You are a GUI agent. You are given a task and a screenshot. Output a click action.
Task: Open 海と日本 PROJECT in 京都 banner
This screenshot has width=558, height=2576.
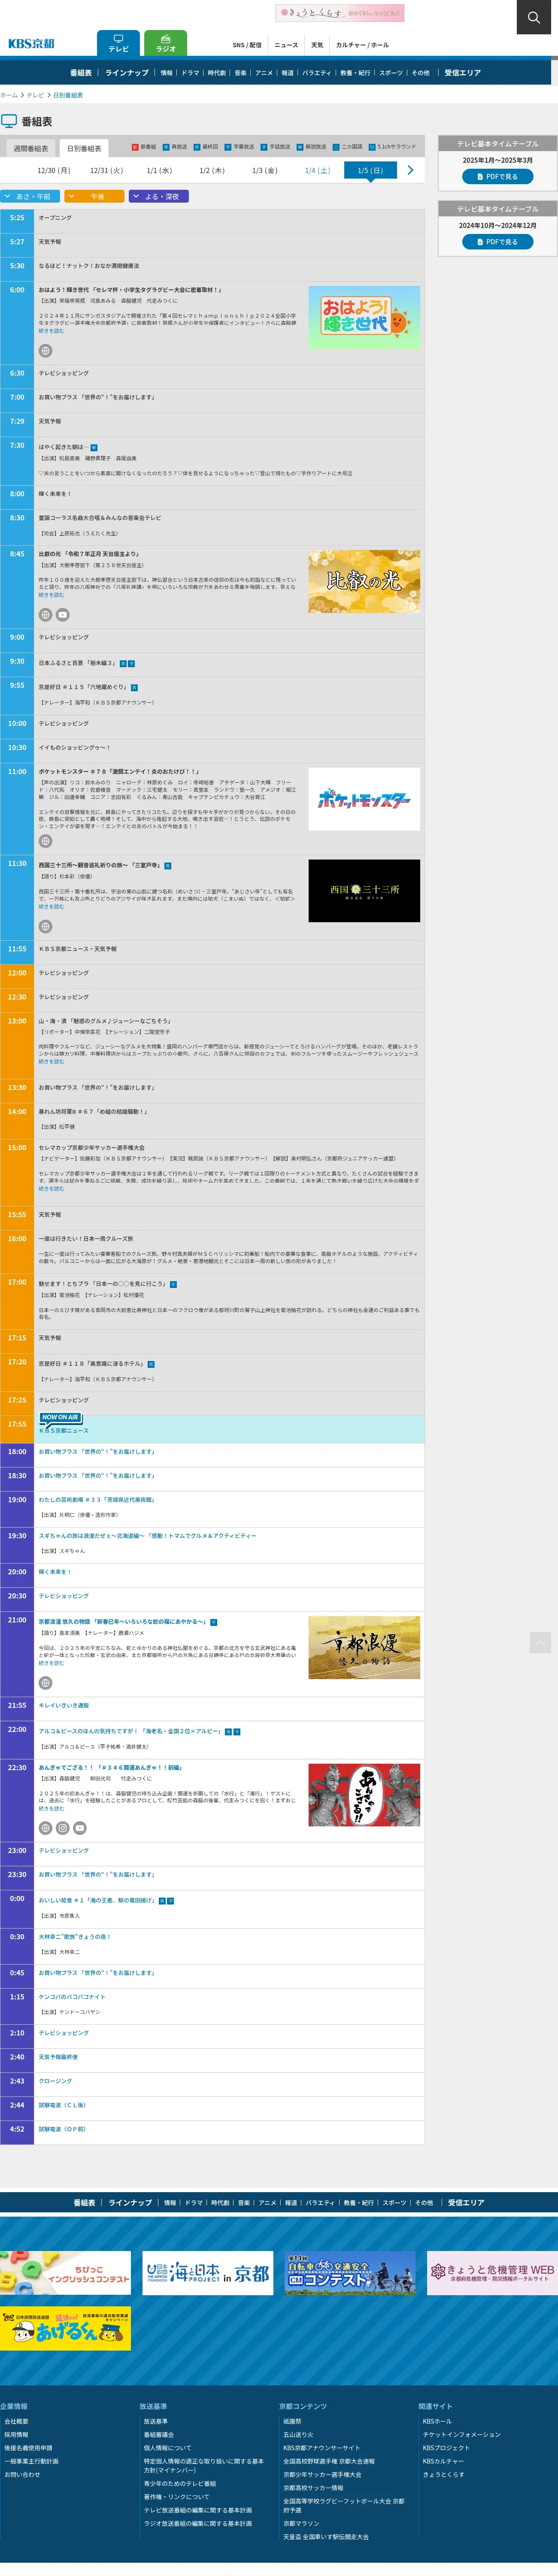[208, 2273]
